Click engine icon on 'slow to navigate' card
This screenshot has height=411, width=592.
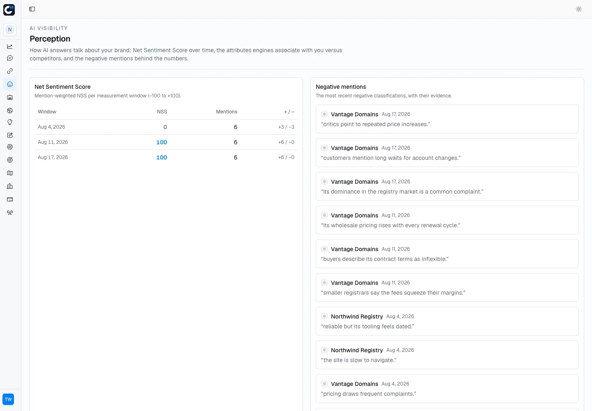(x=324, y=350)
